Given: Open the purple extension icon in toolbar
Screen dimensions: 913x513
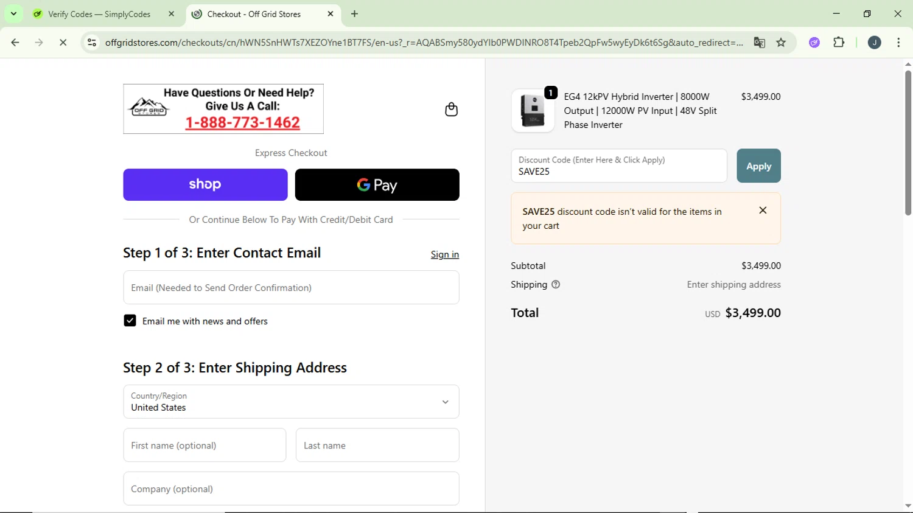Looking at the screenshot, I should 814,43.
